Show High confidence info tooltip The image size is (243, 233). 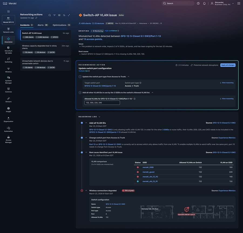[x=118, y=31]
